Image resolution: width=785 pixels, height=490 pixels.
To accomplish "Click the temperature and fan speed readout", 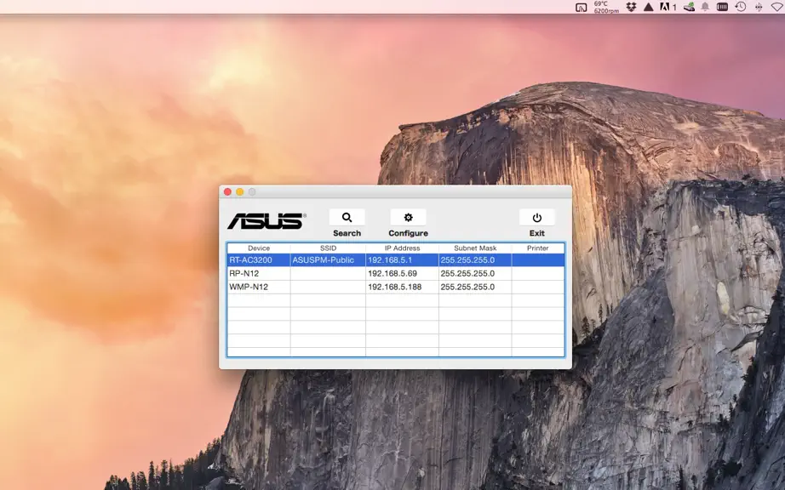I will tap(606, 7).
